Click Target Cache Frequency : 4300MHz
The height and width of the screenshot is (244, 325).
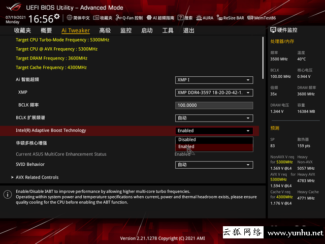click(x=51, y=68)
